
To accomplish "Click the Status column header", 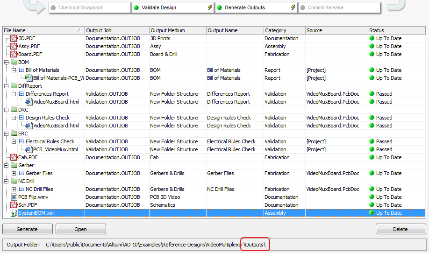I will pos(397,30).
